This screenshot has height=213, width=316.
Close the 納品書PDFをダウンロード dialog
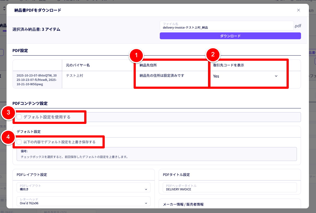298,10
